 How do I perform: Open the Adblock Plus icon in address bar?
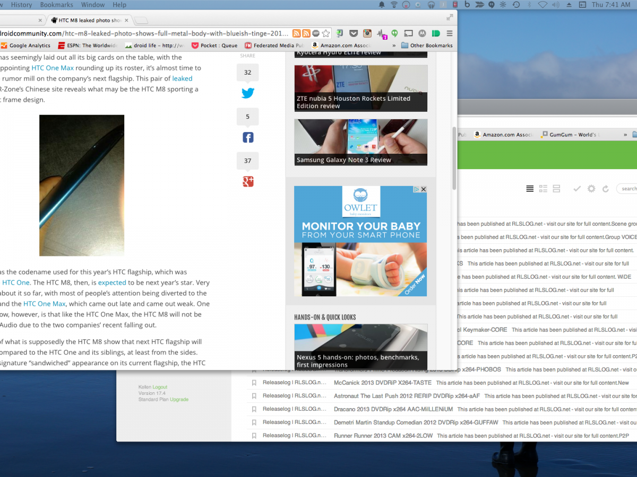tap(316, 33)
